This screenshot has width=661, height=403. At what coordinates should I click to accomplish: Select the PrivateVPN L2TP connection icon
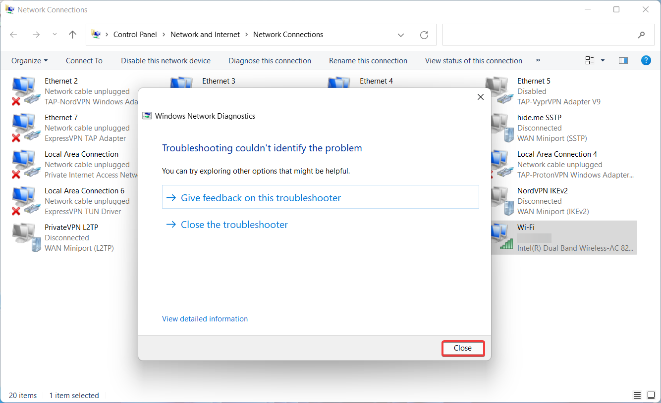tap(24, 237)
